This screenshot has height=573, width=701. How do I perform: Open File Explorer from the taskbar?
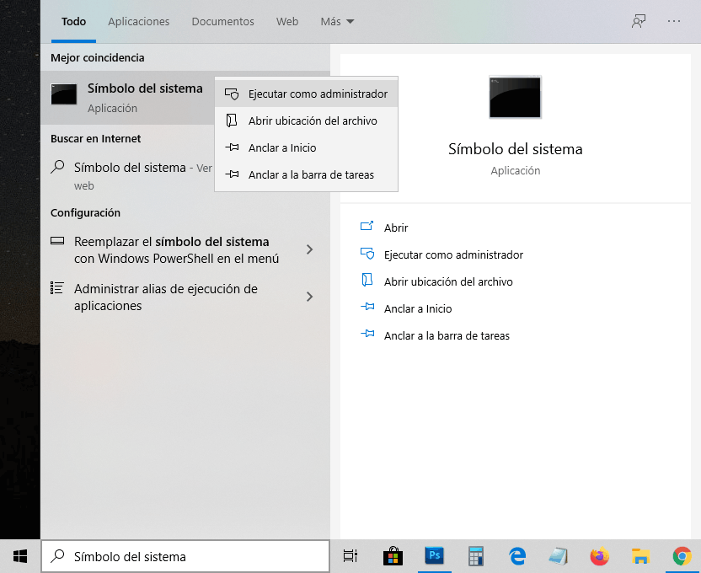point(640,556)
